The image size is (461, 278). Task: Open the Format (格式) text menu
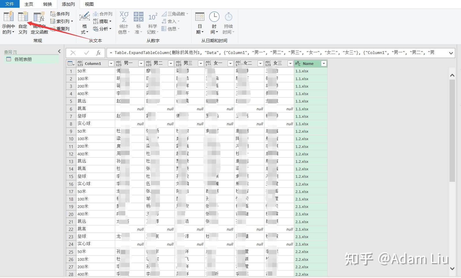coord(84,23)
